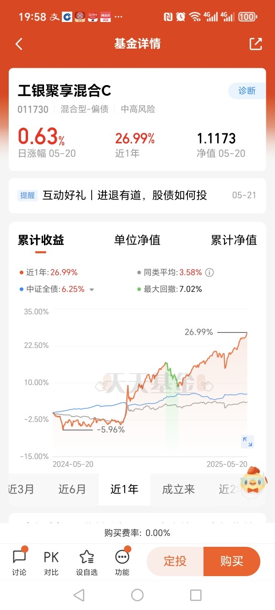Go back using the top-left arrow
The height and width of the screenshot is (610, 275).
(x=19, y=44)
